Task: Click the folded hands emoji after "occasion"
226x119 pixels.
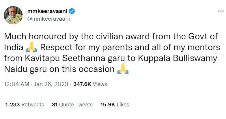Action: (123, 70)
